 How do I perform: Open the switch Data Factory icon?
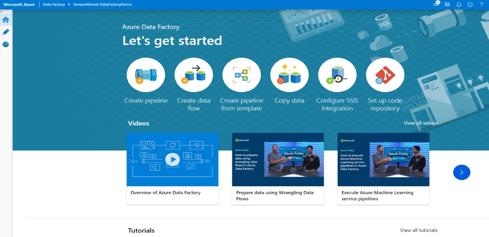[x=447, y=4]
